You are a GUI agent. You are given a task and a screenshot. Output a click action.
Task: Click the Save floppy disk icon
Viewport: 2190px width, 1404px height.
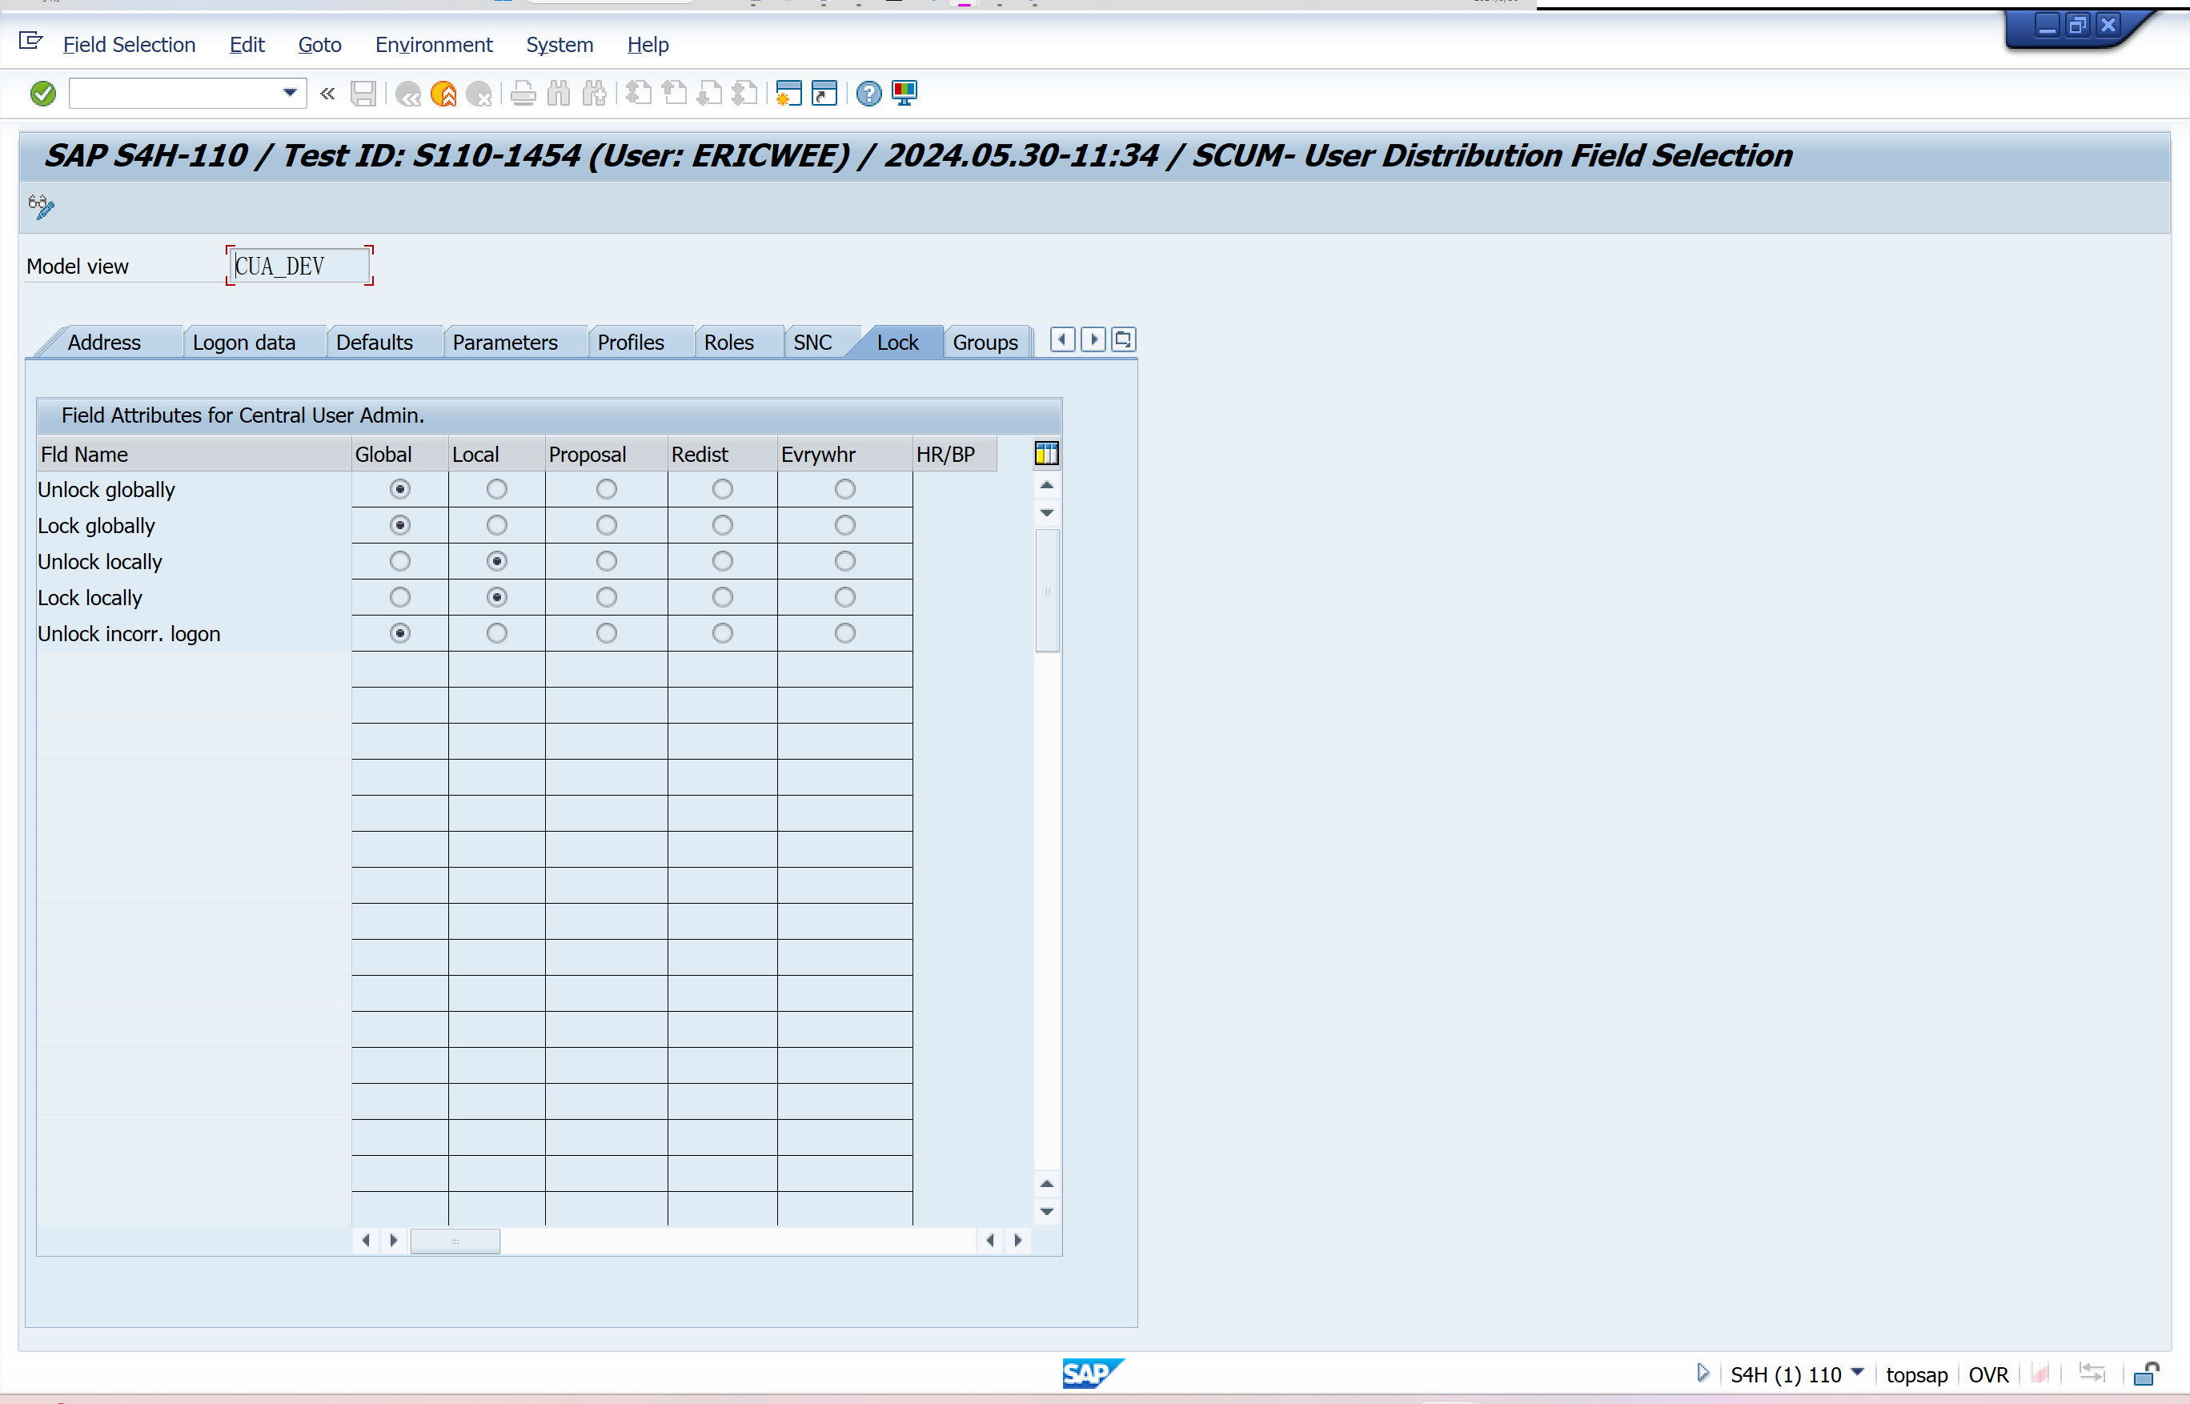363,93
